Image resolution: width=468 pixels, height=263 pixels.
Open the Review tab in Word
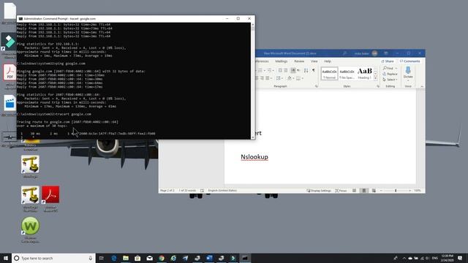tap(299, 61)
